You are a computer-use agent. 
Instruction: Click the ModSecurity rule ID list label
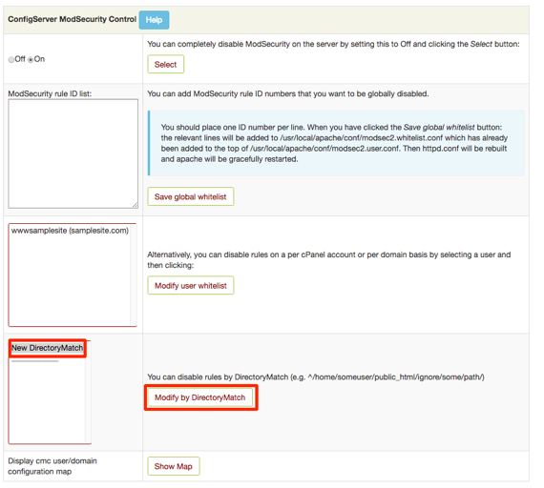[50, 93]
